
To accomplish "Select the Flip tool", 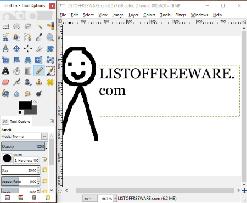I will pyautogui.click(x=39, y=60).
